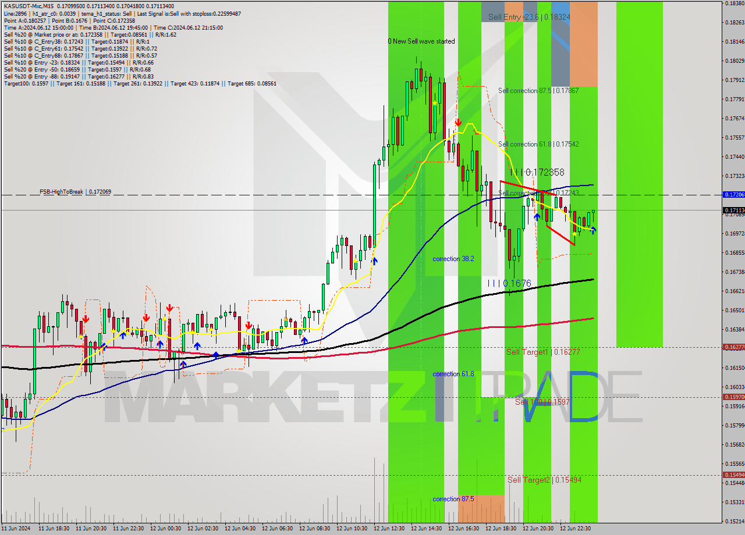This screenshot has height=535, width=745.
Task: Click the '12 Jun 00:30' time axis label
Action: [x=166, y=529]
